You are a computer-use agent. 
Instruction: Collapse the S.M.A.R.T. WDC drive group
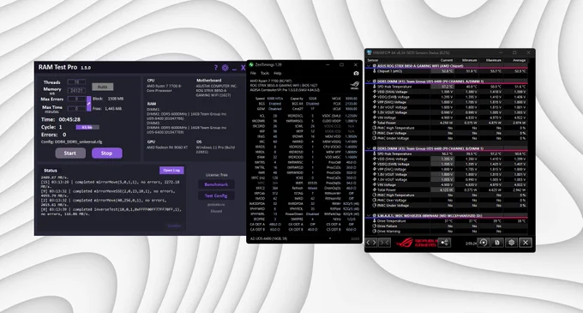(x=369, y=215)
